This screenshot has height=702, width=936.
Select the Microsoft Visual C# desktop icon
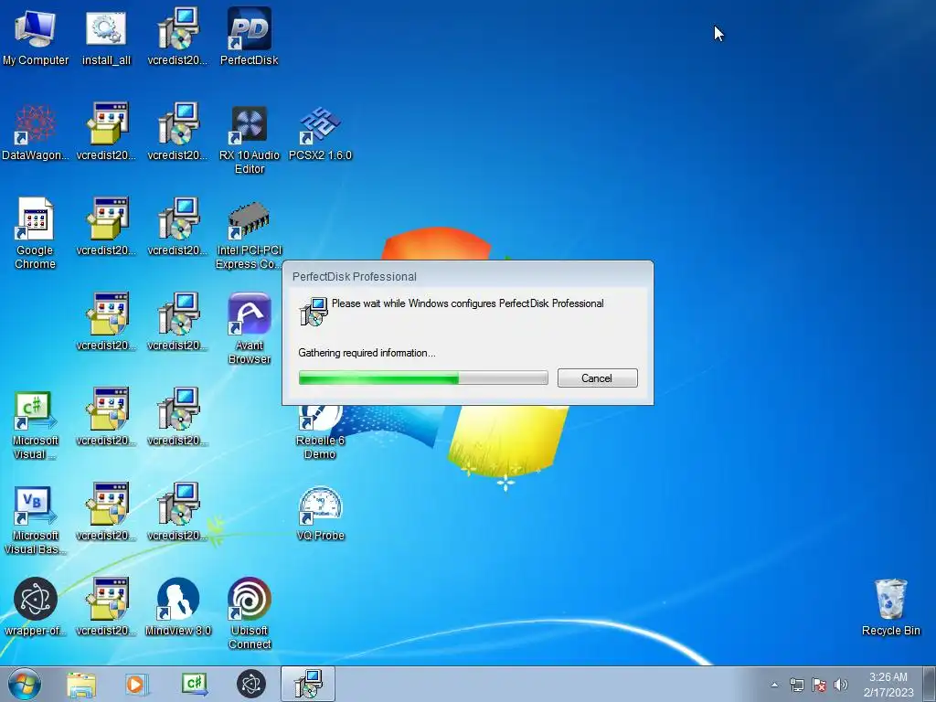click(36, 424)
